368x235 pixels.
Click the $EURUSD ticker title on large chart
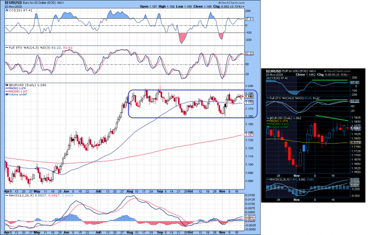[13, 3]
